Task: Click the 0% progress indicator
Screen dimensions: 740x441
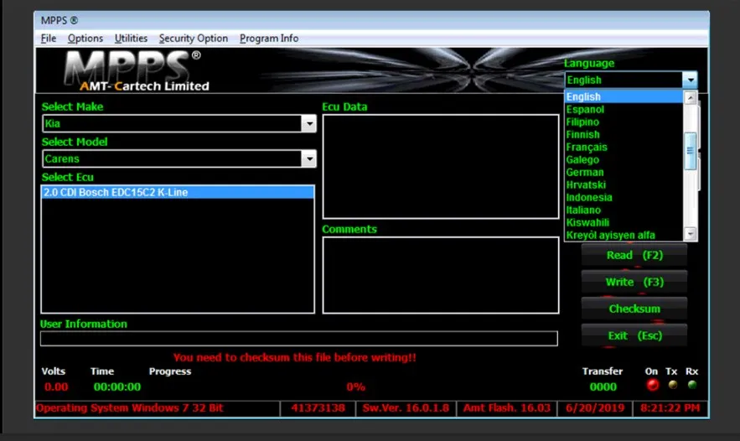Action: [x=355, y=387]
